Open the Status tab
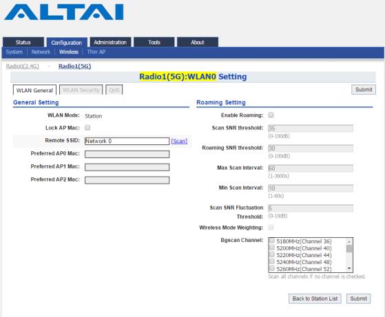Viewport: 385px width, 317px height. [23, 42]
